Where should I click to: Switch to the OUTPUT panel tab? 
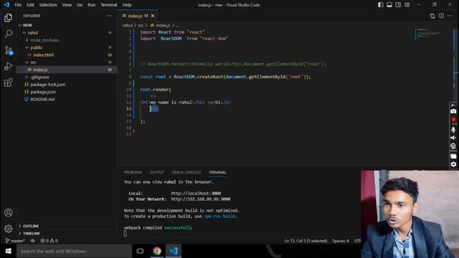tap(157, 172)
